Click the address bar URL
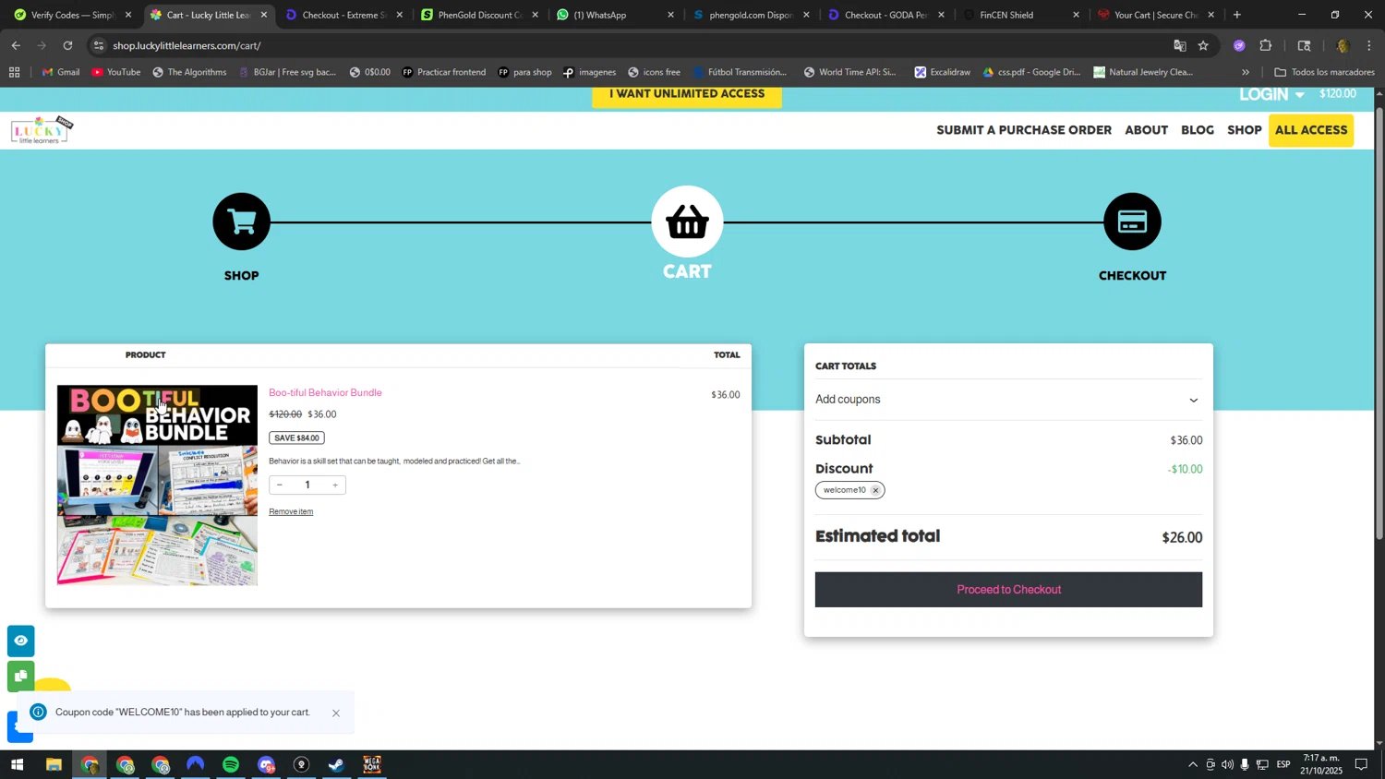Image resolution: width=1385 pixels, height=779 pixels. 187,45
